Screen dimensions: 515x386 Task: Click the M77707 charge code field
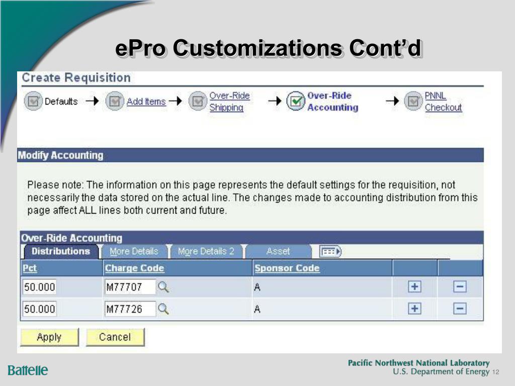(130, 287)
